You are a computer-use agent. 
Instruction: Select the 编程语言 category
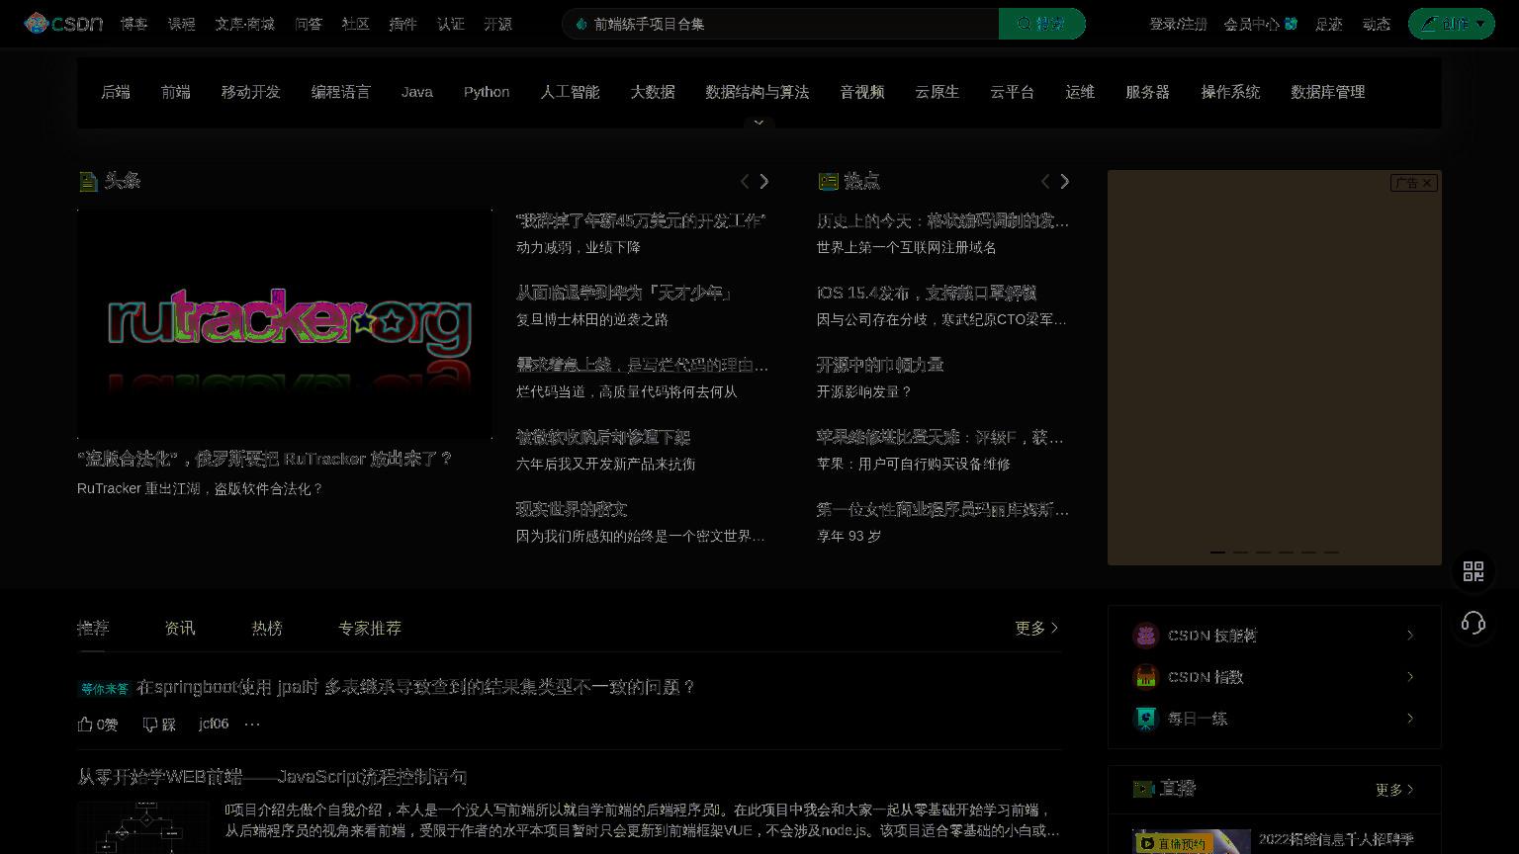(x=341, y=92)
